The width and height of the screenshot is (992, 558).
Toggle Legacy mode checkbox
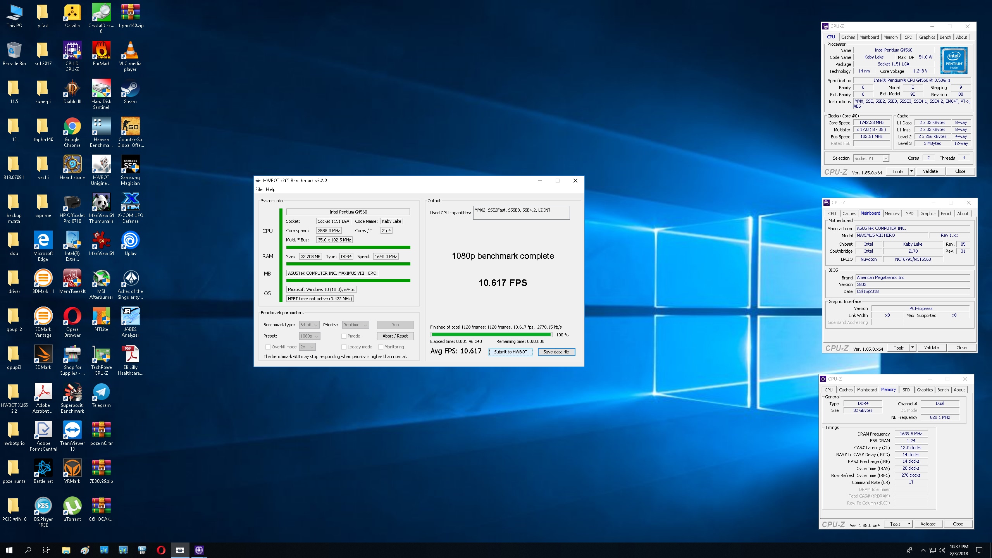coord(344,347)
